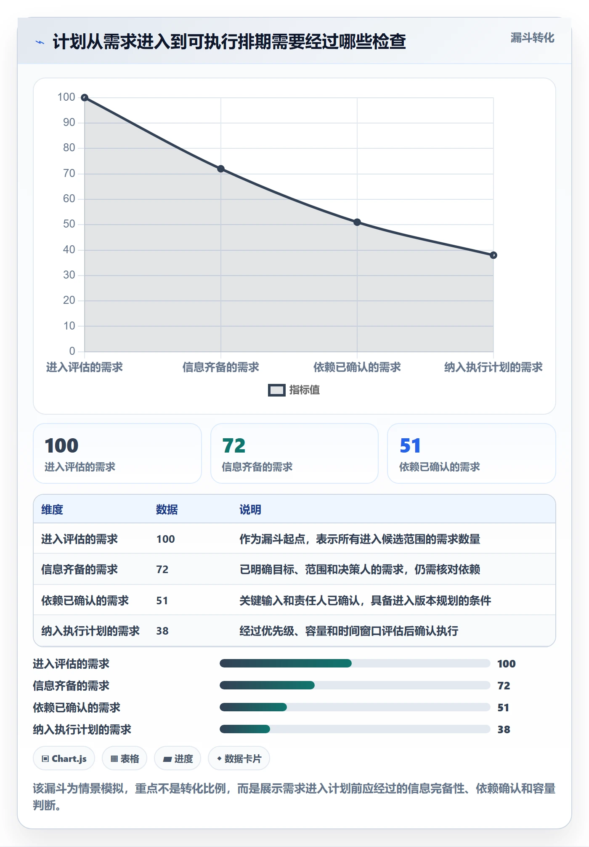This screenshot has width=589, height=847.
Task: Click the chart data point at 51
Action: [x=357, y=222]
